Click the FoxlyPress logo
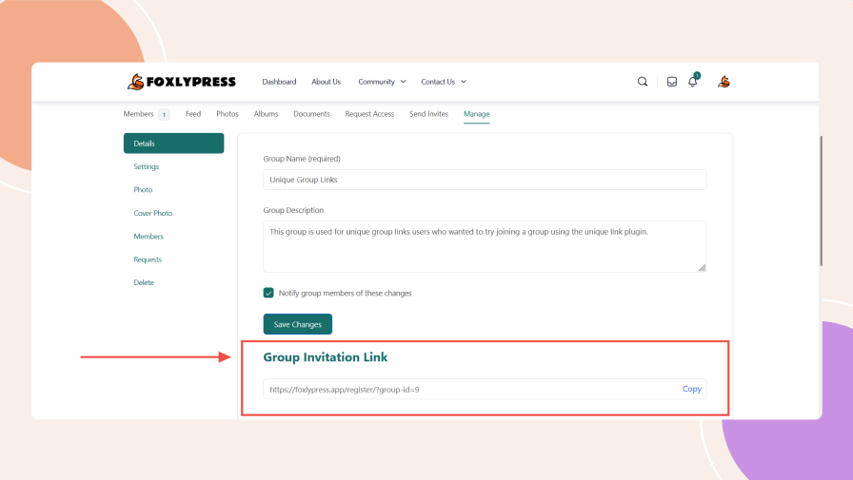 coord(182,82)
